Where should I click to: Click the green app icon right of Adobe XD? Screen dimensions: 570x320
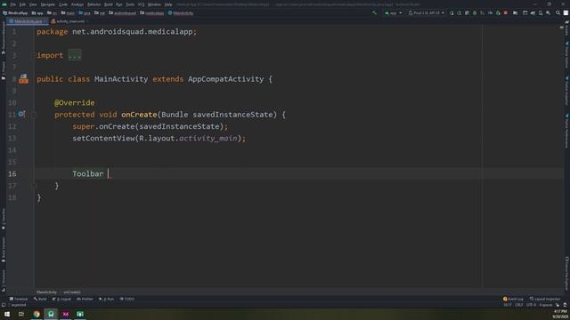[80, 314]
